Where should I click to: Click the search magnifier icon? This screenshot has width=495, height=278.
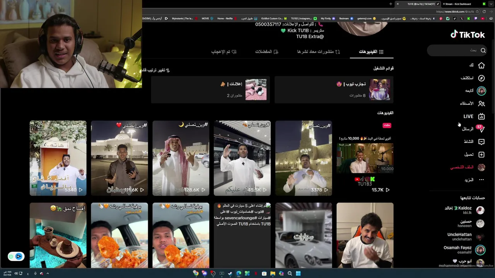[483, 51]
